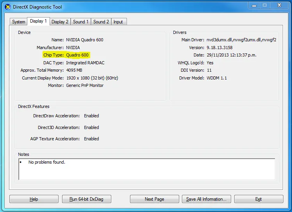Switch to the System tab
The image size is (292, 212).
[x=18, y=22]
